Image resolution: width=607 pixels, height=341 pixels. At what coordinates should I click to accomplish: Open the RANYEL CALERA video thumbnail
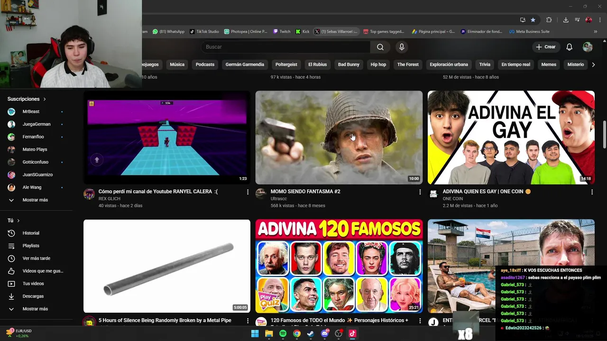[x=167, y=137]
